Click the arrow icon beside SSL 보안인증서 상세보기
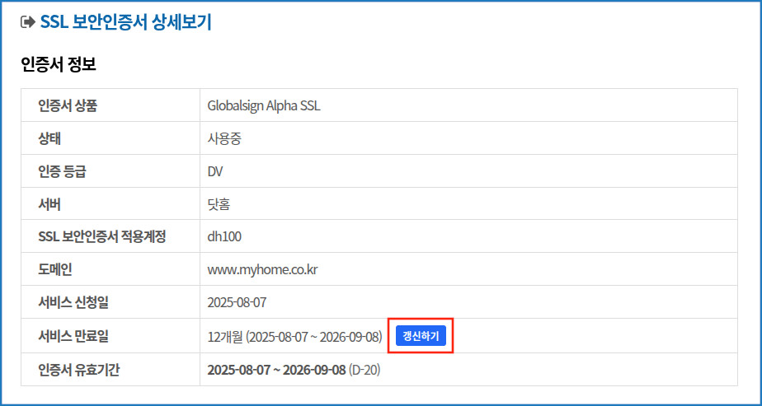 [x=28, y=22]
